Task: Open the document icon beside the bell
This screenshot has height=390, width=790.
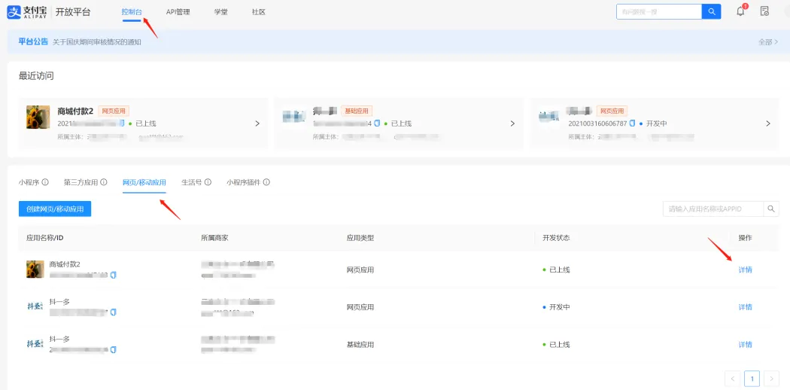Action: 764,11
